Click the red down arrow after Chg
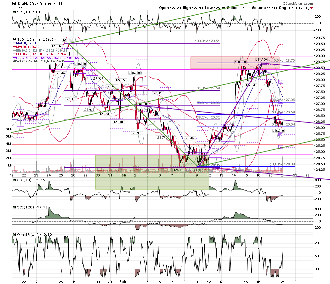 tap(311, 8)
